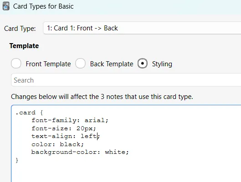This screenshot has width=241, height=182.
Task: Select the Styling radio button
Action: click(143, 64)
